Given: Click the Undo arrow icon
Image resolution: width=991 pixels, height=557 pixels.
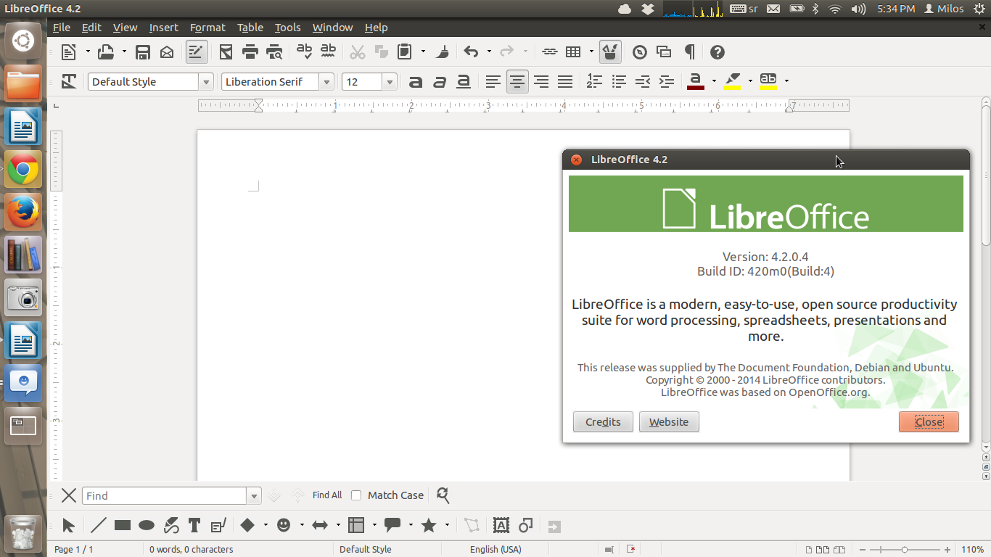Looking at the screenshot, I should [x=472, y=51].
